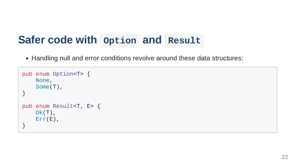
Task: Click the closing brace of Result enum
Action: (24, 126)
